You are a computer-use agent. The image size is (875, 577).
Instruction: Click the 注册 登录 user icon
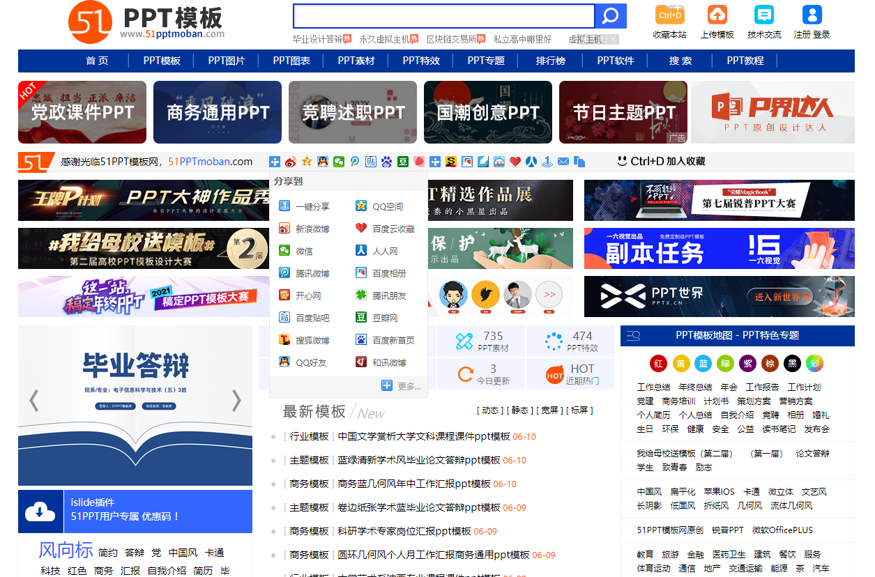(812, 15)
